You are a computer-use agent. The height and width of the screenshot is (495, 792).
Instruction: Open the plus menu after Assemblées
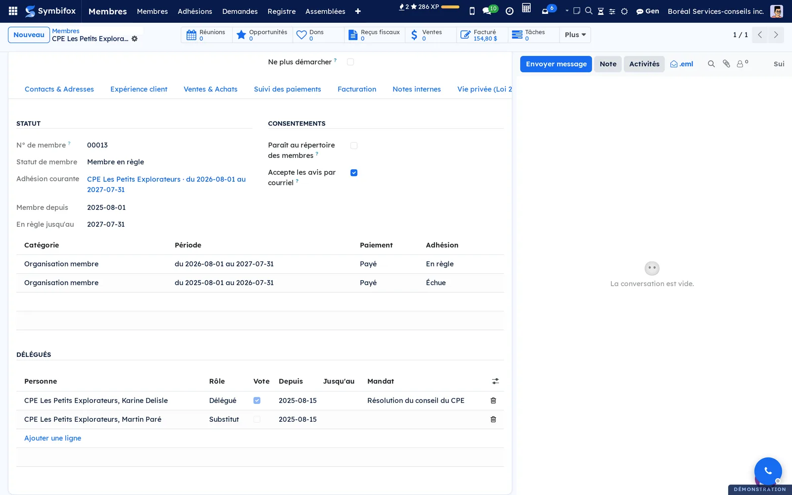click(x=358, y=11)
